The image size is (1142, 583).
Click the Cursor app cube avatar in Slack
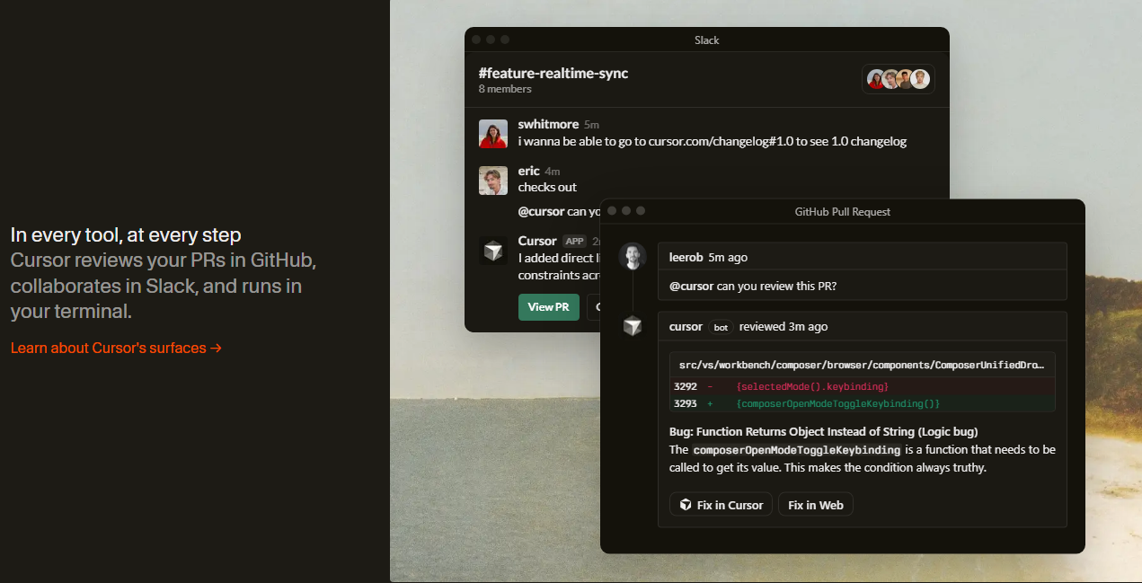pos(493,251)
